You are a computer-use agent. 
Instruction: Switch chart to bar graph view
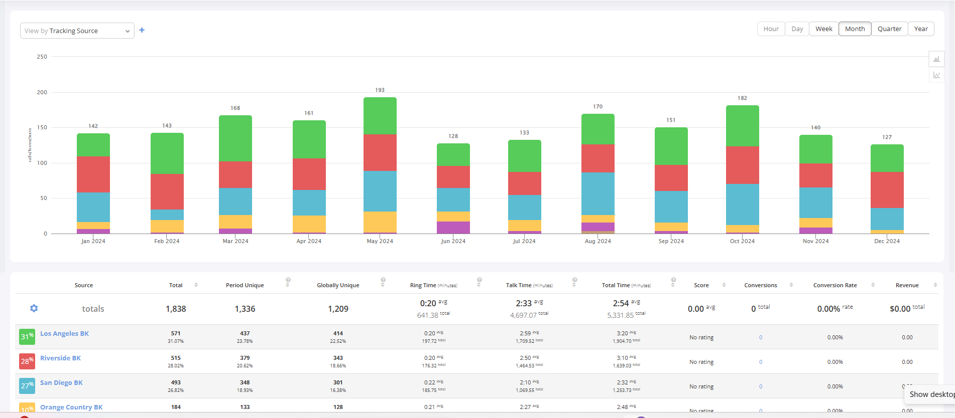tap(936, 59)
